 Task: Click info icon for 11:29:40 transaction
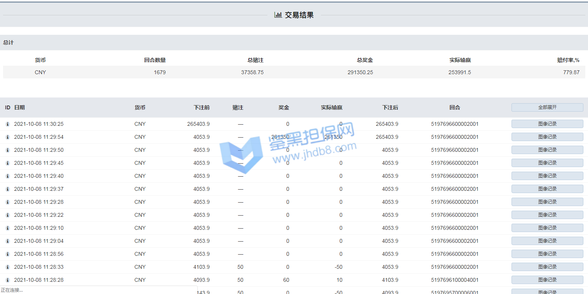tap(7, 176)
